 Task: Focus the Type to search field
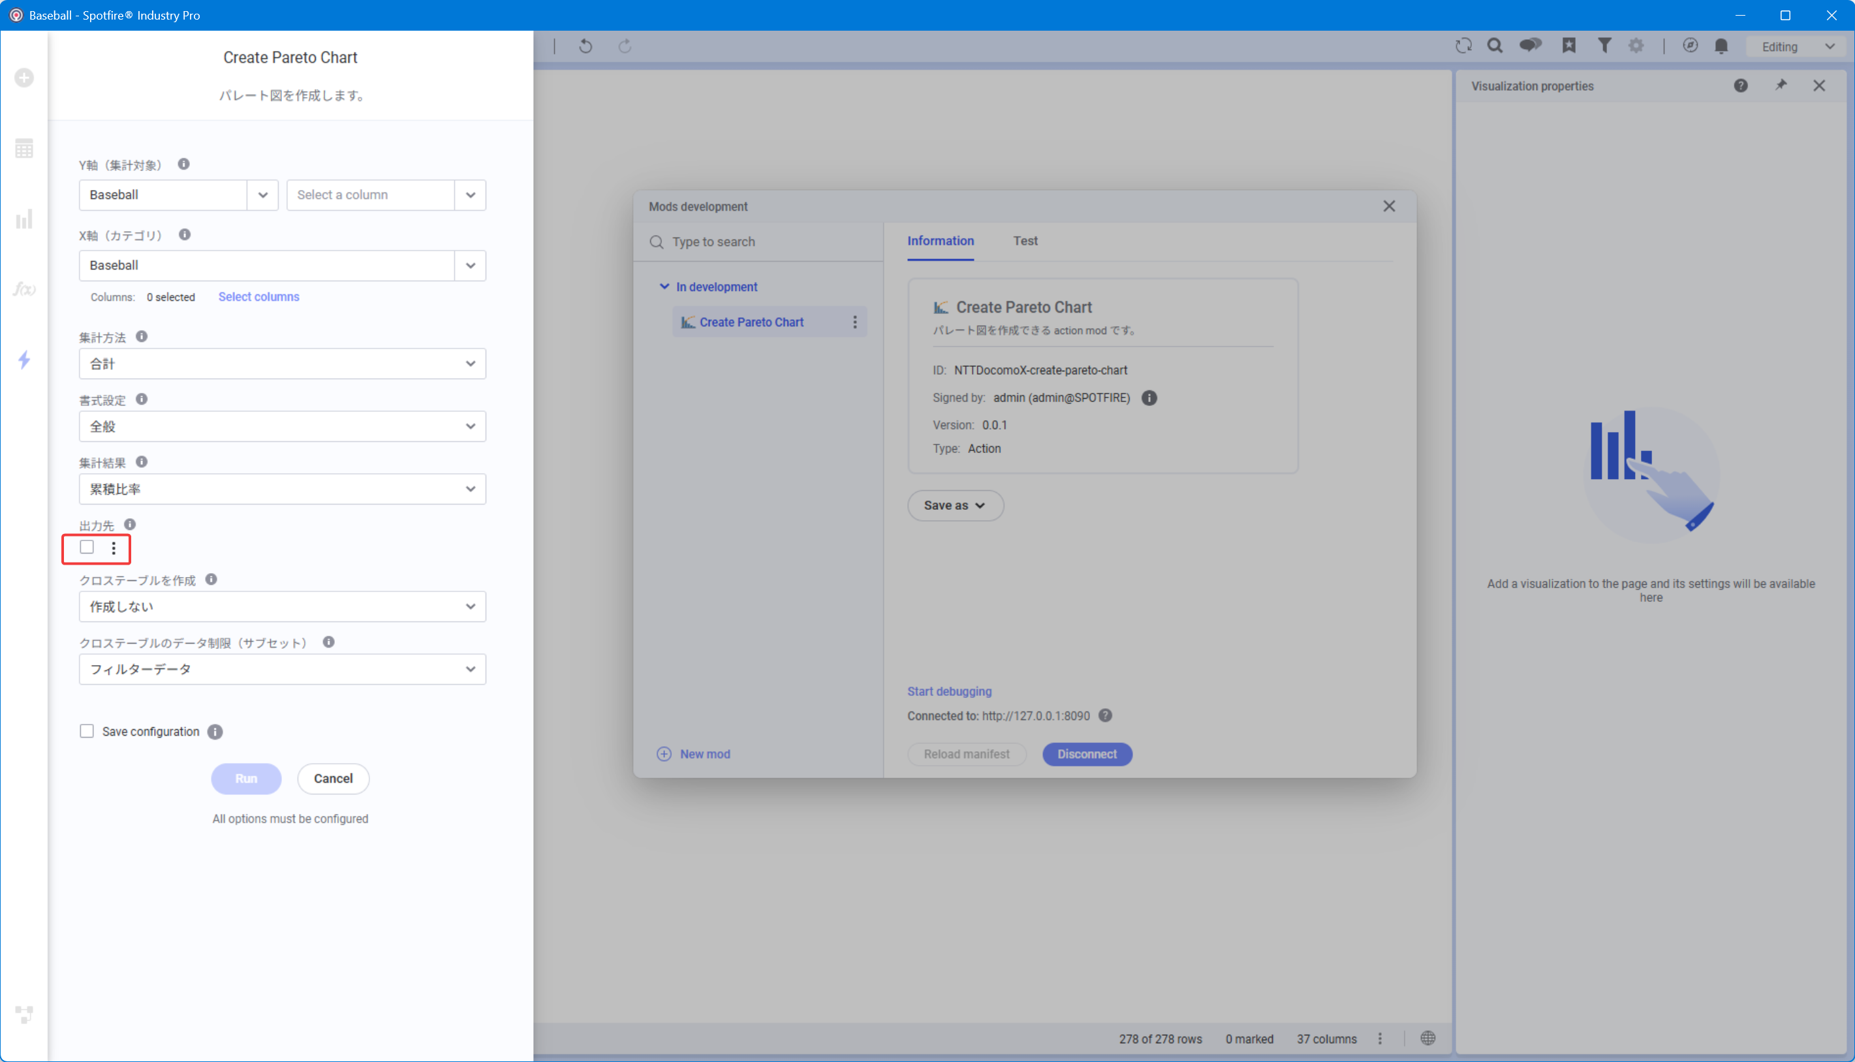[758, 242]
